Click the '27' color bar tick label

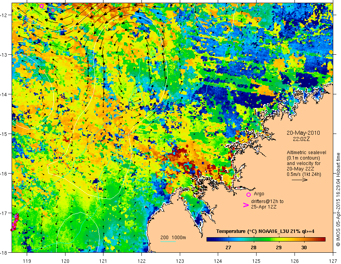[228, 247]
